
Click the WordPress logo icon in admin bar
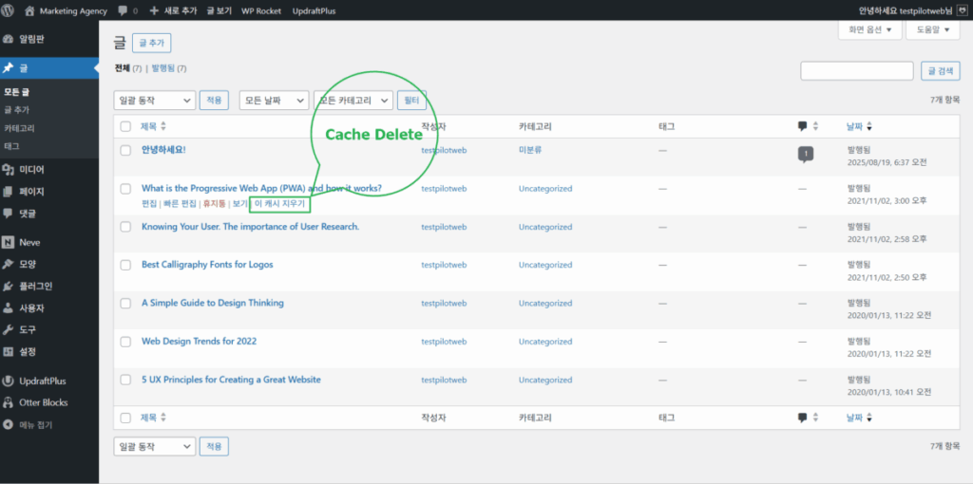10,10
